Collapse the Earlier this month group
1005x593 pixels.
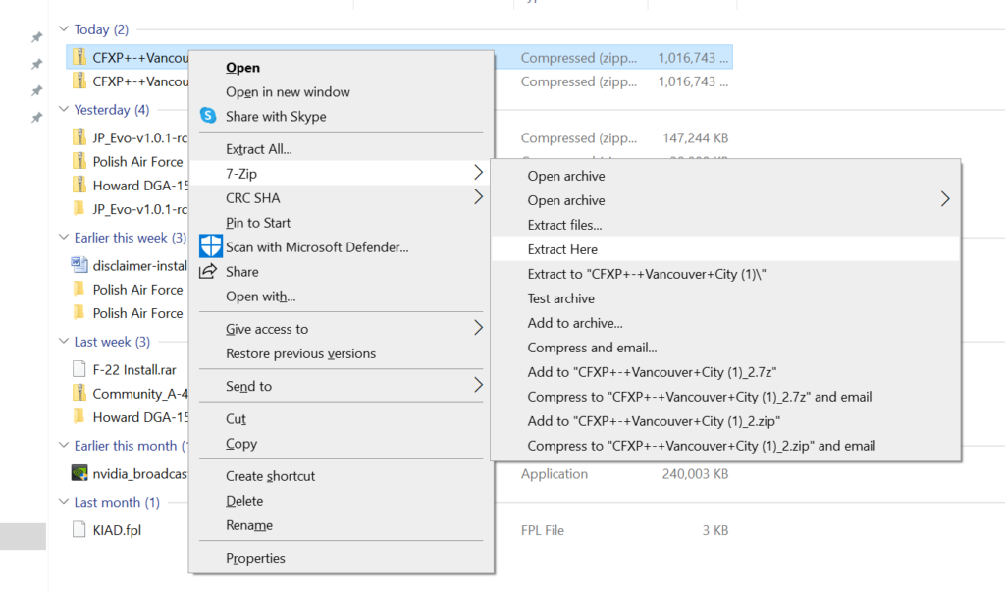click(64, 445)
